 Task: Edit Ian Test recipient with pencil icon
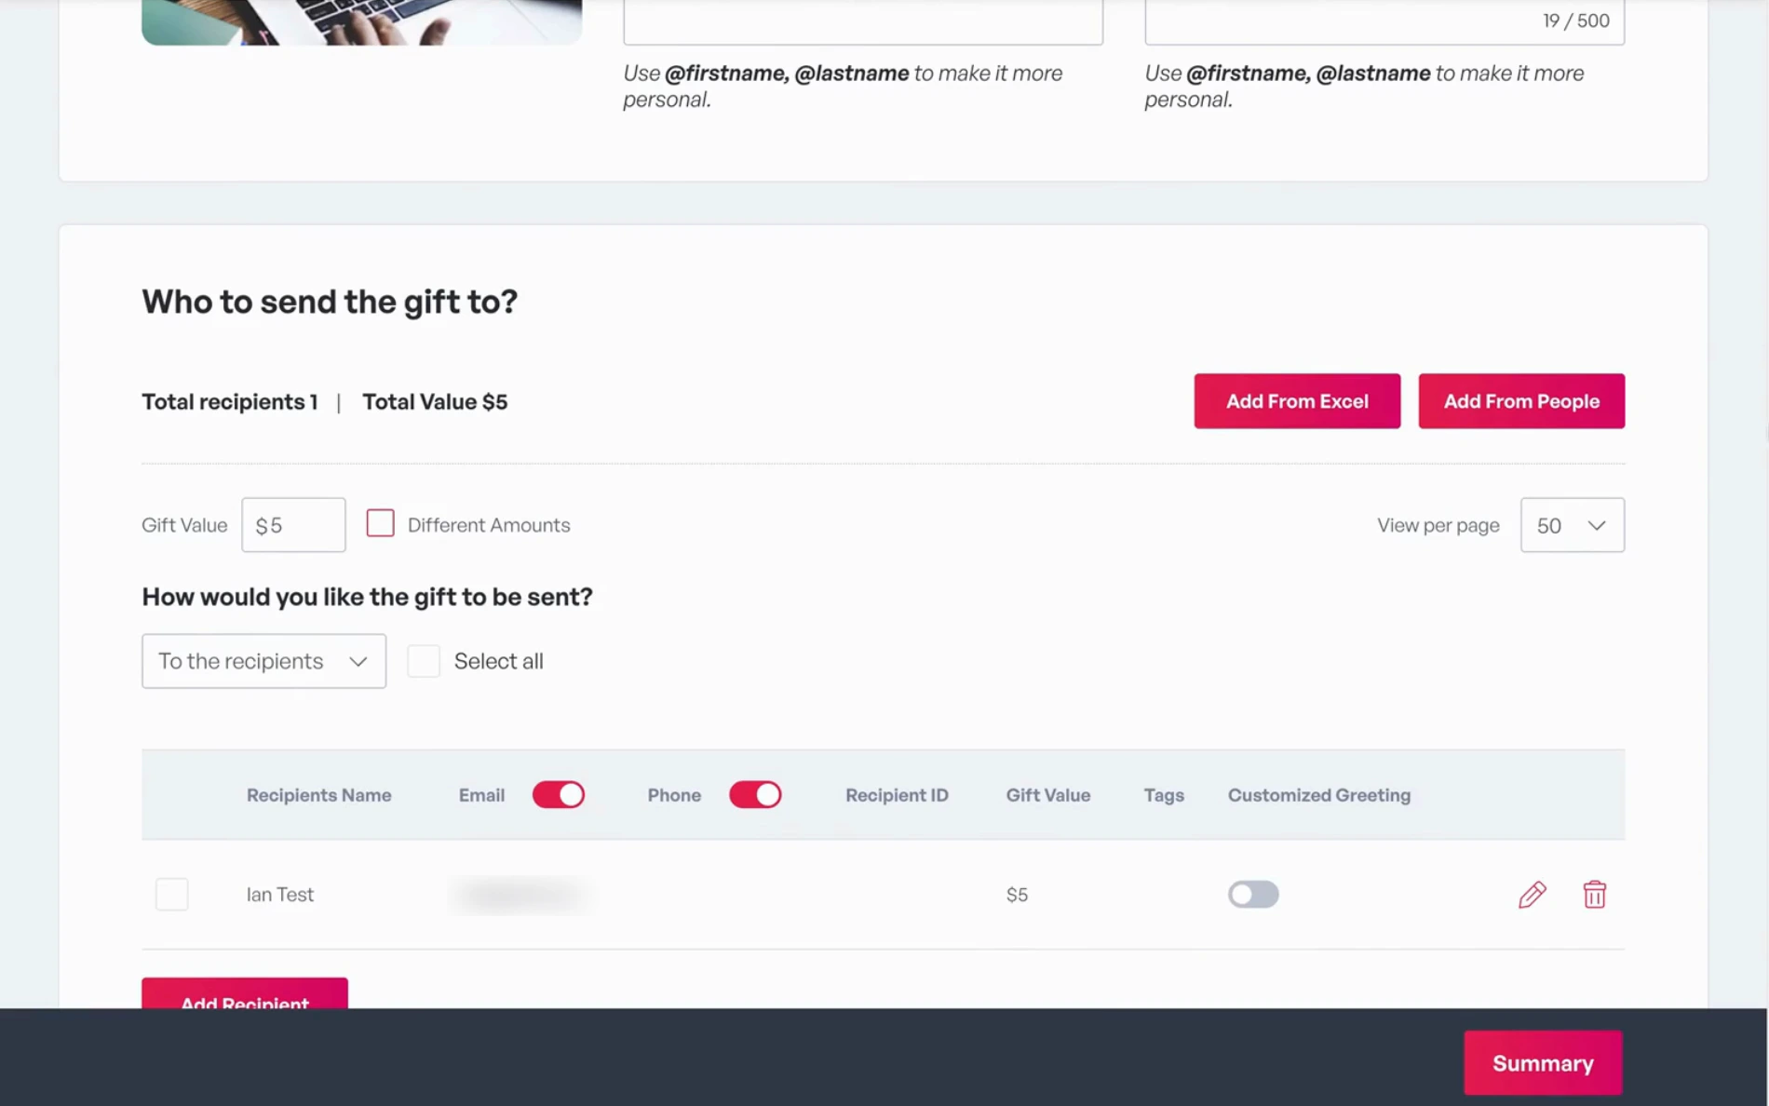click(x=1532, y=895)
